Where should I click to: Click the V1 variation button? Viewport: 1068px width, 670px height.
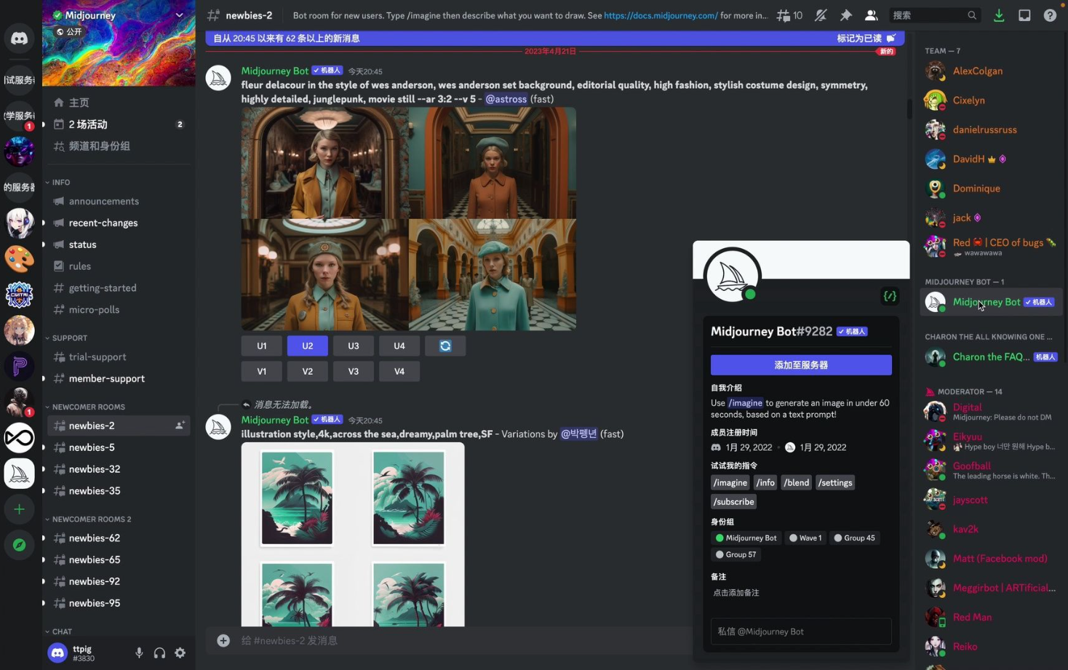[262, 372]
